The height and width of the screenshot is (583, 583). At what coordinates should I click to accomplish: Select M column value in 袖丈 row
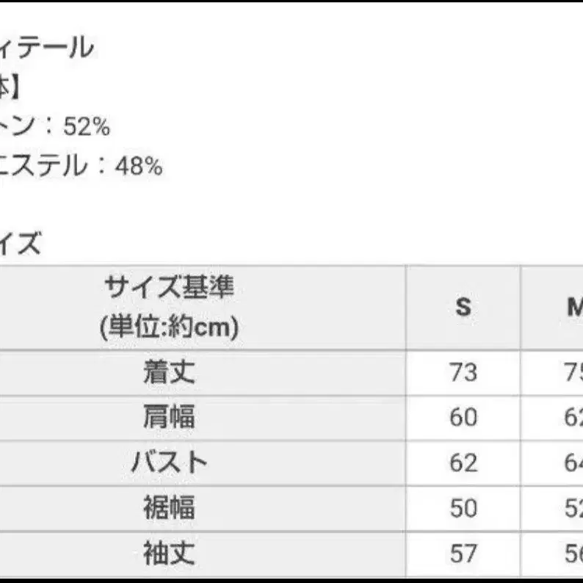(x=573, y=553)
